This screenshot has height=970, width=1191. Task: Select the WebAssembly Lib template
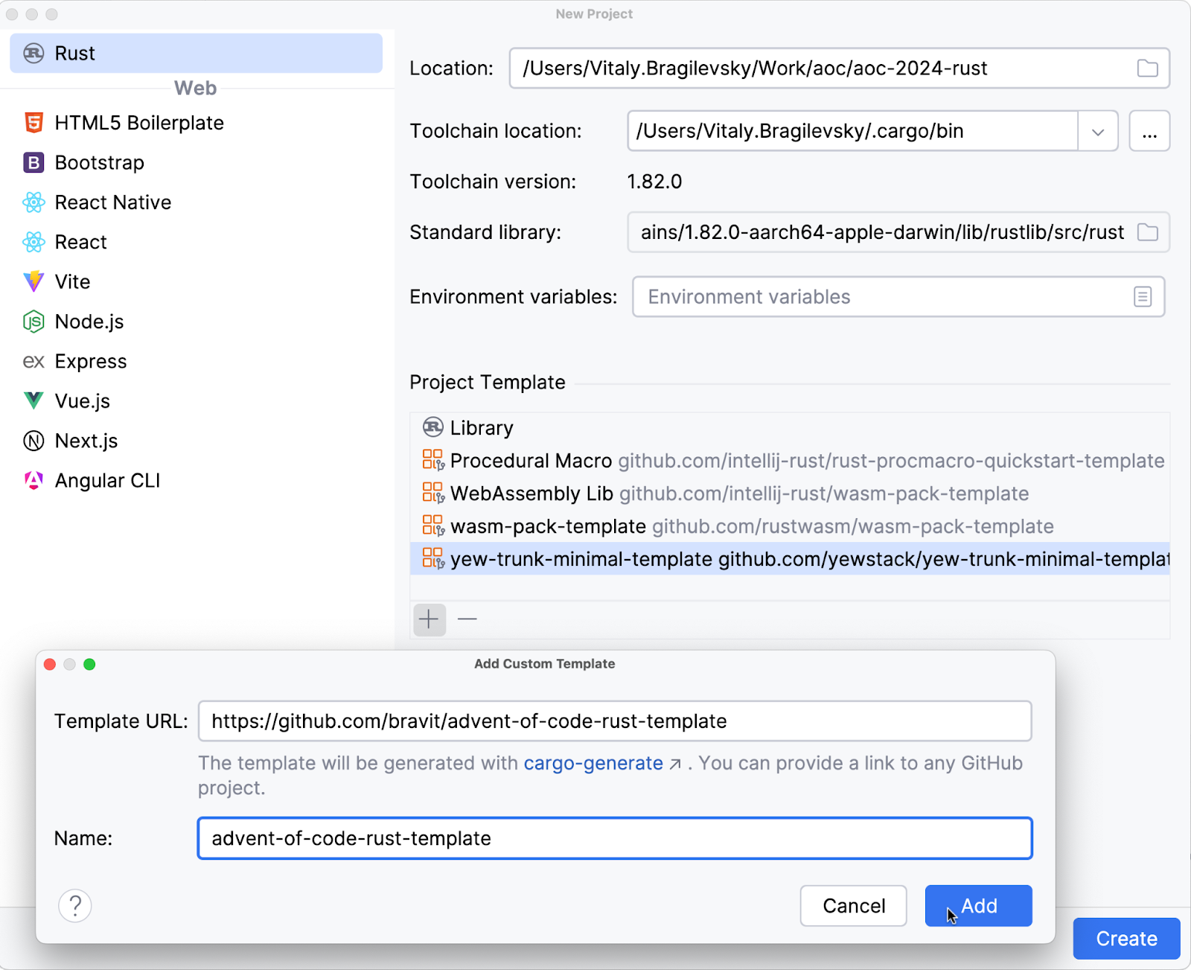click(790, 494)
